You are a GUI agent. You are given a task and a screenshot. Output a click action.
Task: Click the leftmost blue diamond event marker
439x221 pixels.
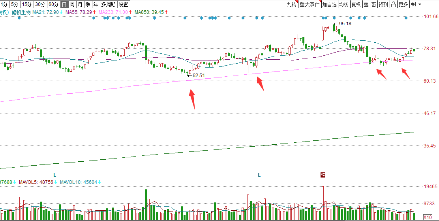tap(19, 18)
